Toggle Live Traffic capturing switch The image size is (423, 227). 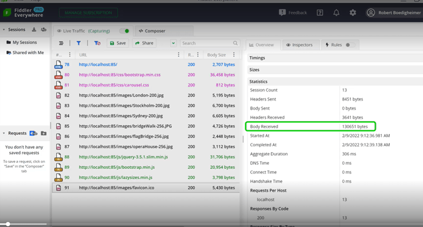(x=124, y=31)
